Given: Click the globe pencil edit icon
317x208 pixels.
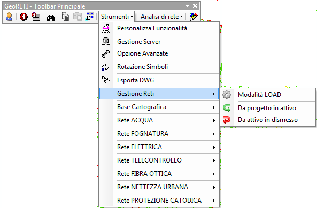Looking at the screenshot, I should coord(194,17).
